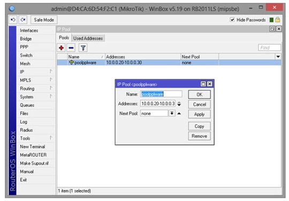
Task: Switch to the Used Addresses tab
Action: pos(88,38)
